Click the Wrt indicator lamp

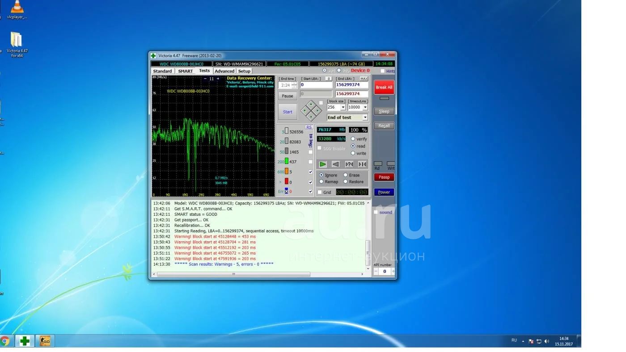click(x=391, y=163)
